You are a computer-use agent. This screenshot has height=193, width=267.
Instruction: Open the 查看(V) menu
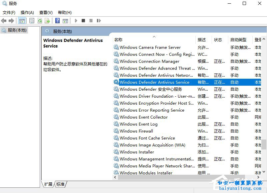(x=46, y=12)
